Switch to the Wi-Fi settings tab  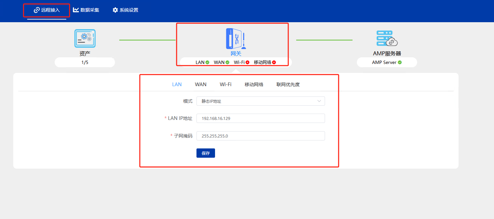click(226, 84)
